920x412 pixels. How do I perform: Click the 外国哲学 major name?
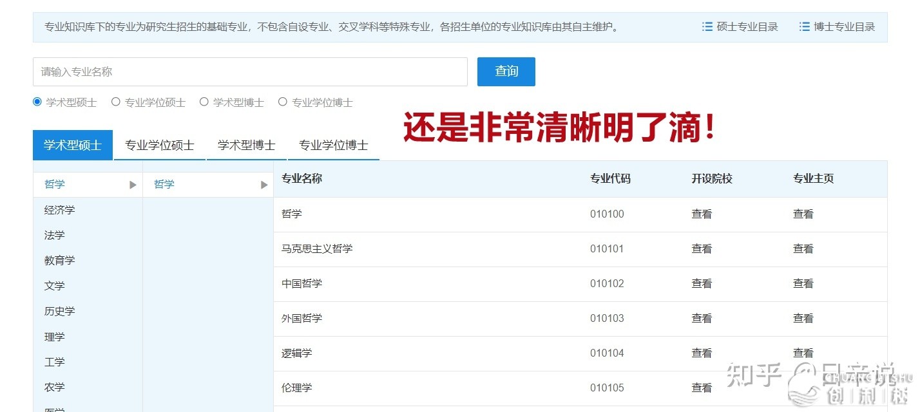click(x=302, y=318)
